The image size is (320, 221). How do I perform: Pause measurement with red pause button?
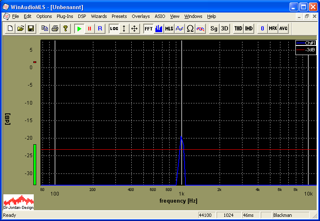[89, 28]
